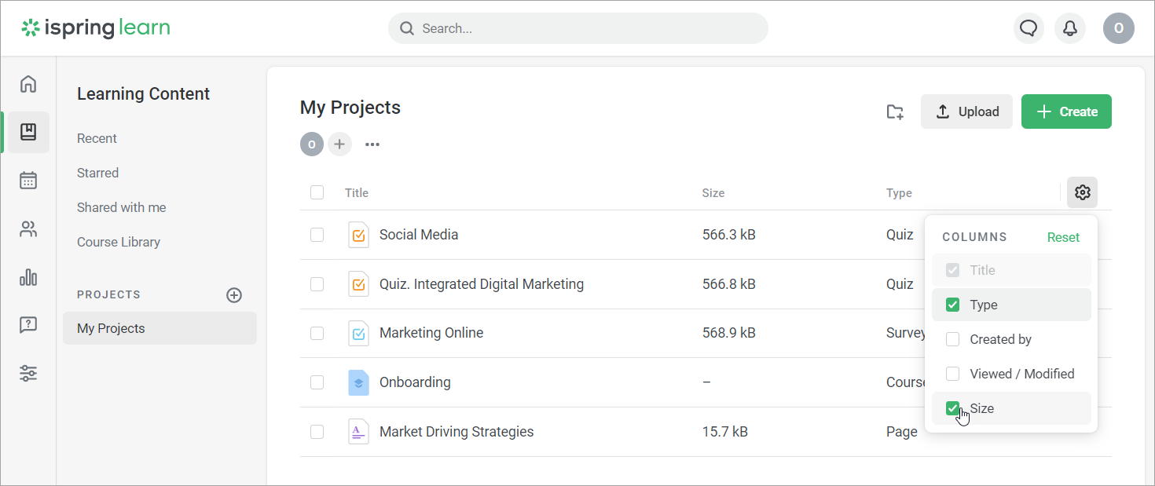Open the Starred content list
The width and height of the screenshot is (1155, 486).
[x=97, y=173]
